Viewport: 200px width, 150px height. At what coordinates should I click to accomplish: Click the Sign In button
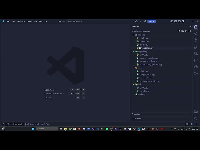(152, 22)
